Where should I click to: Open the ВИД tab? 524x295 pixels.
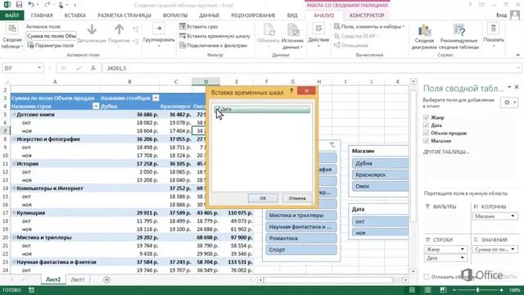(292, 16)
